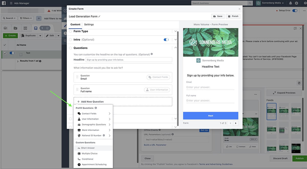Switch to the Settings tab
307x169 pixels.
89,25
